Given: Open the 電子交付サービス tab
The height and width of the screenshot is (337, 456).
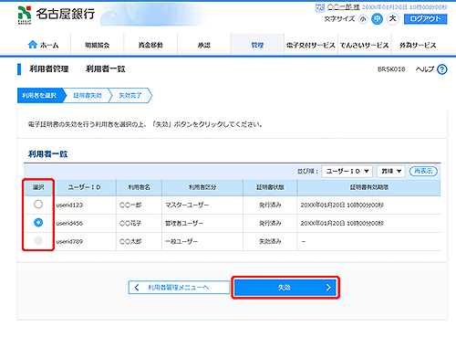Looking at the screenshot, I should [311, 45].
